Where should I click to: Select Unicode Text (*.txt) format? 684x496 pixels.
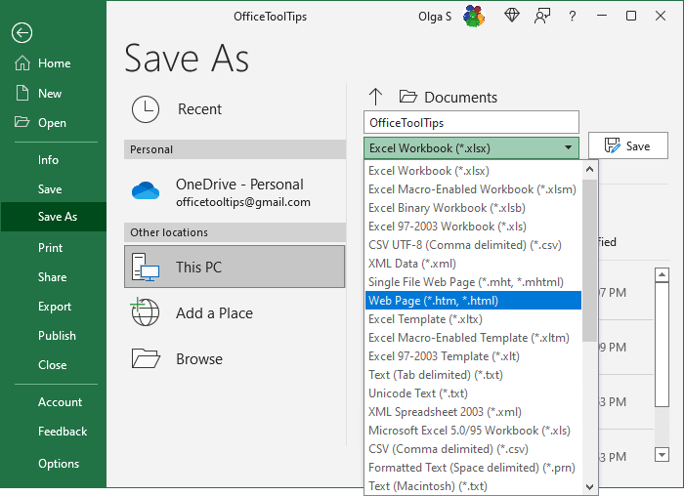click(x=473, y=393)
